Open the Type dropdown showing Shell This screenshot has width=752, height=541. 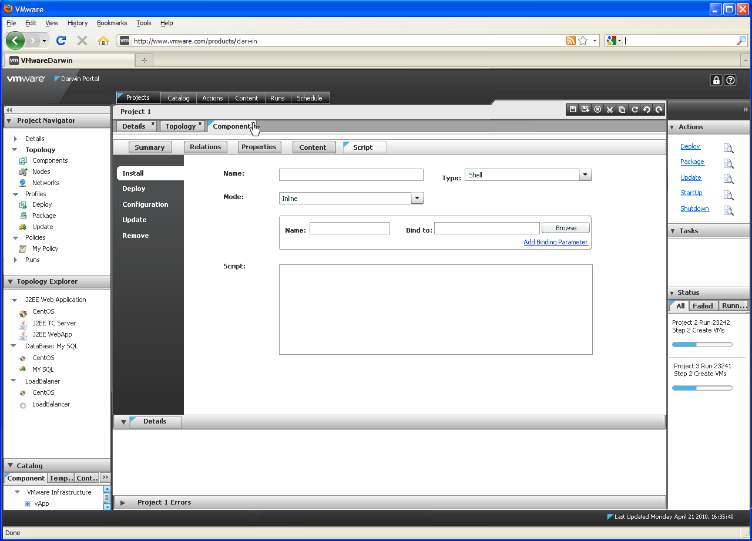[585, 175]
